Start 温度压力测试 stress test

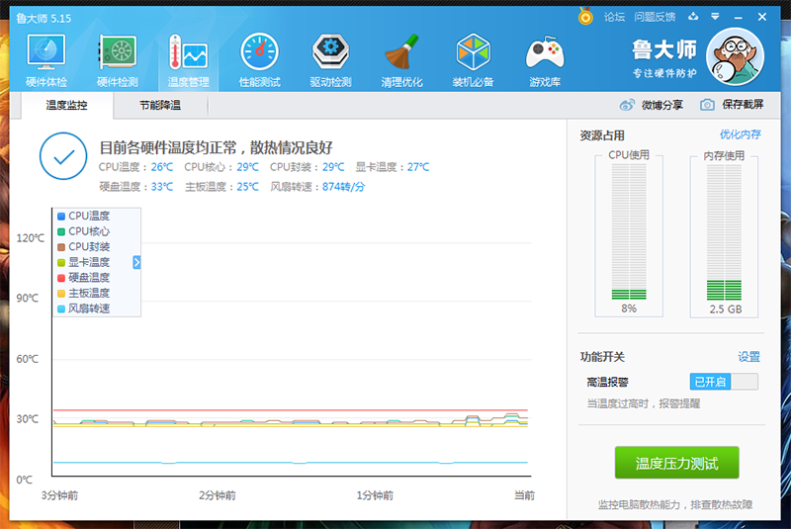click(676, 463)
